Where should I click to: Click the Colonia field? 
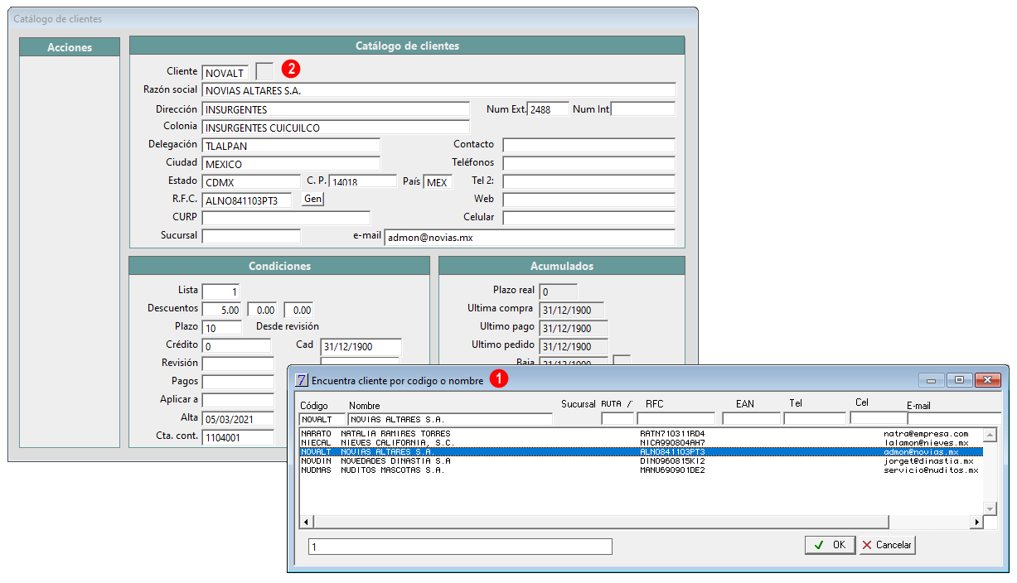coord(336,128)
